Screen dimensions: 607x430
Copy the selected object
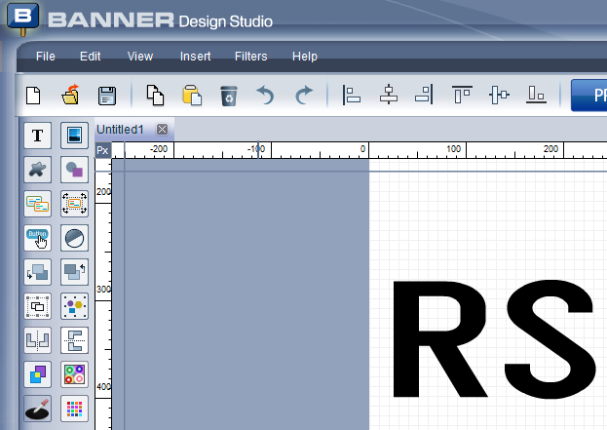click(x=155, y=96)
